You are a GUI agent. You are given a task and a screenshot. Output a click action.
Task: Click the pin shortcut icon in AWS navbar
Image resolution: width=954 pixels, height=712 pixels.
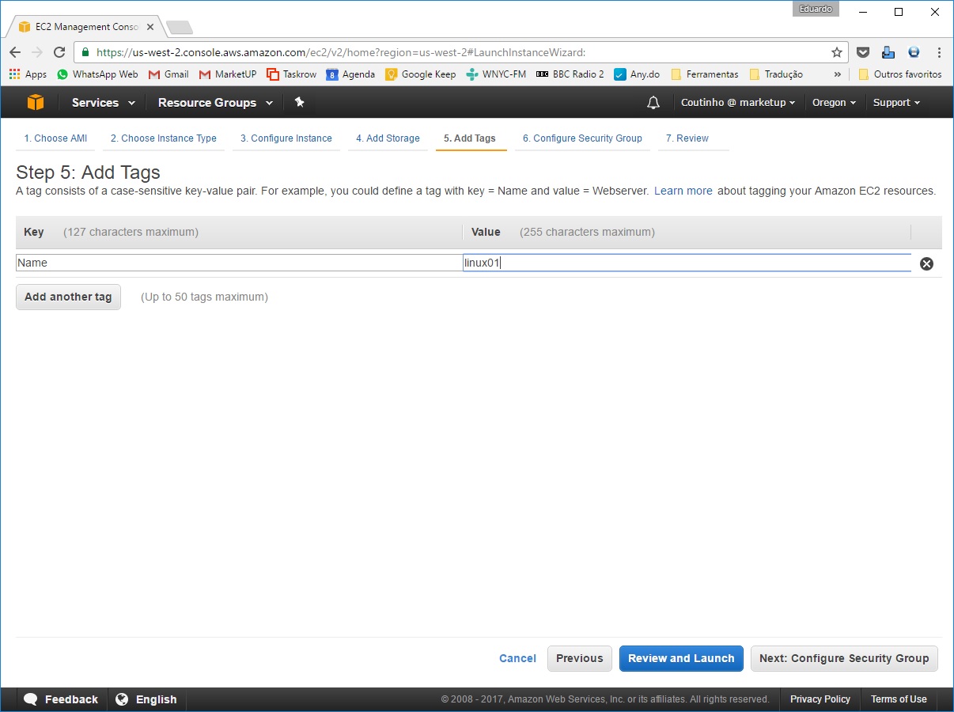click(299, 102)
